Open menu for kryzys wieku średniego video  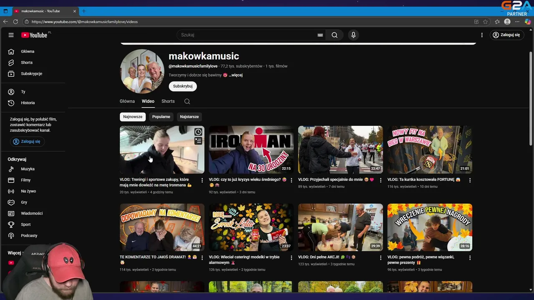[291, 180]
